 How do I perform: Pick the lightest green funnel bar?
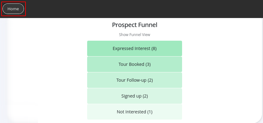tap(134, 112)
